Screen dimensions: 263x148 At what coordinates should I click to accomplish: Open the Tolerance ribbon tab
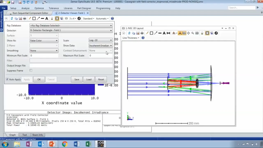54,8
